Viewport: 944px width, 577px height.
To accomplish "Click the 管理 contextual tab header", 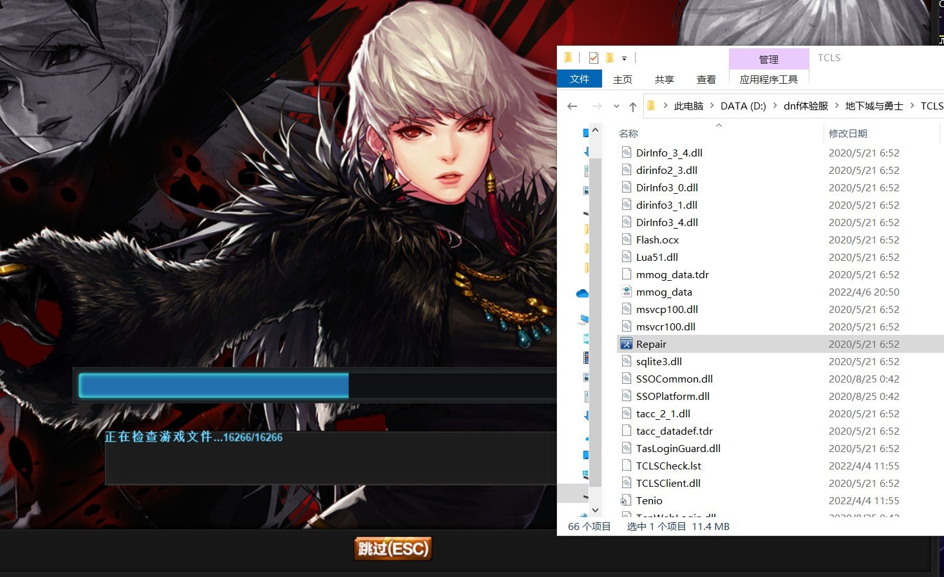I will [x=769, y=59].
